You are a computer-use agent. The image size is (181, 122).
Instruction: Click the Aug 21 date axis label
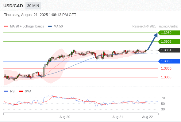(x=118, y=117)
